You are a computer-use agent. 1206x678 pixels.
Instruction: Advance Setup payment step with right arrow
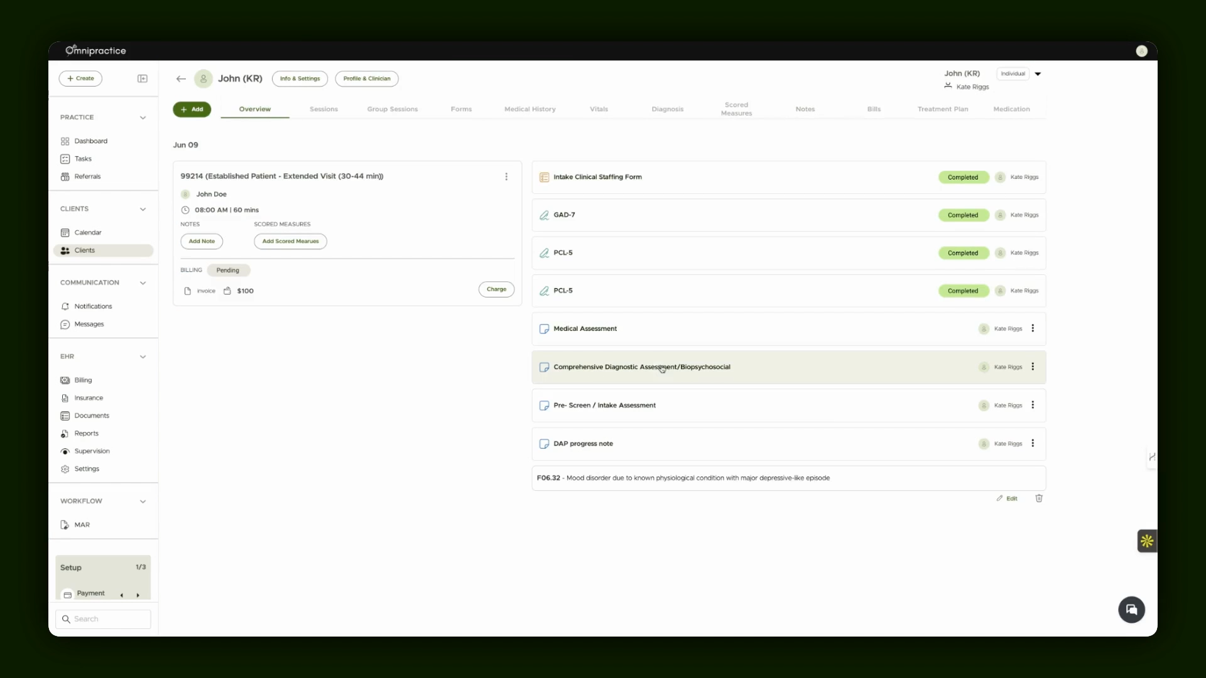pos(138,595)
